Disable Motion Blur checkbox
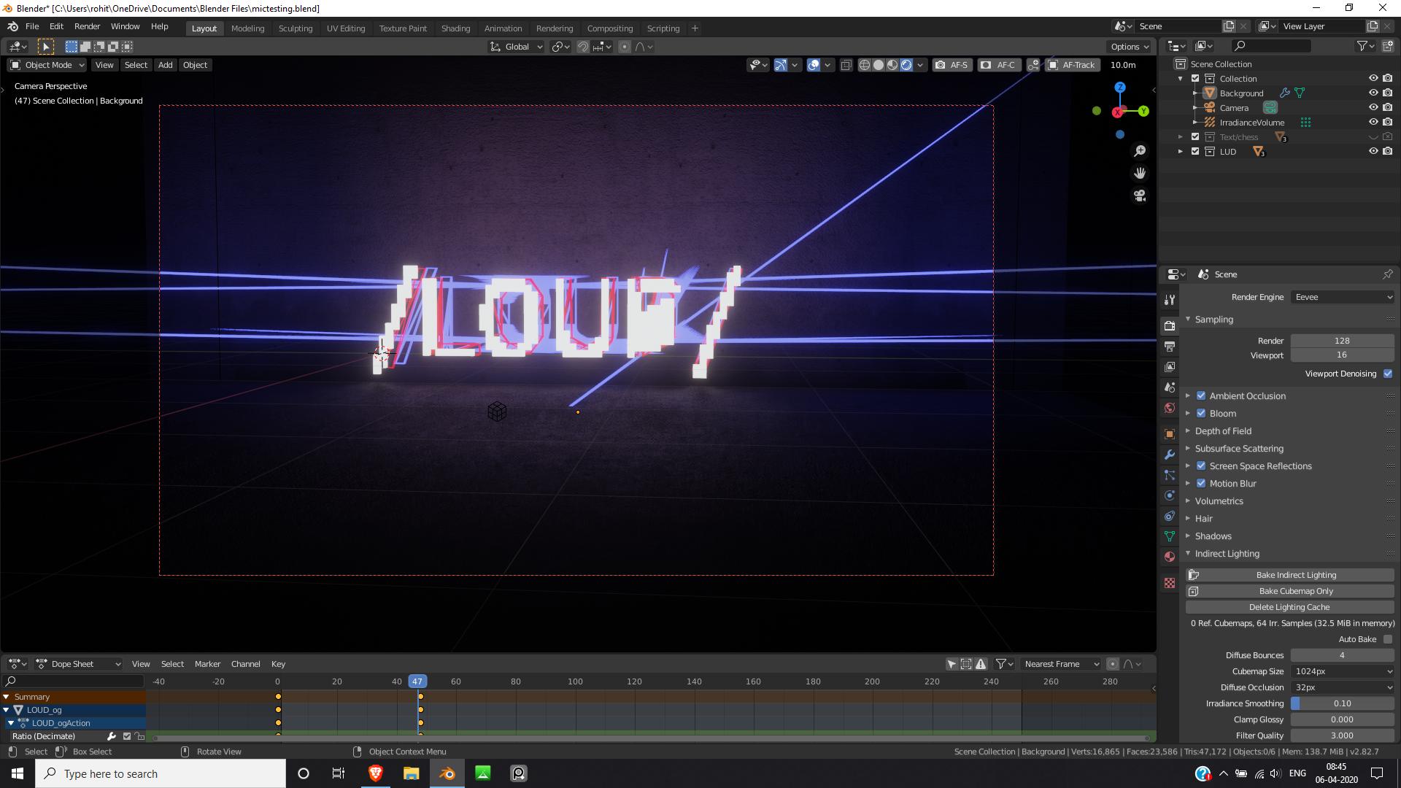Screen dimensions: 1401x788 (x=1201, y=484)
